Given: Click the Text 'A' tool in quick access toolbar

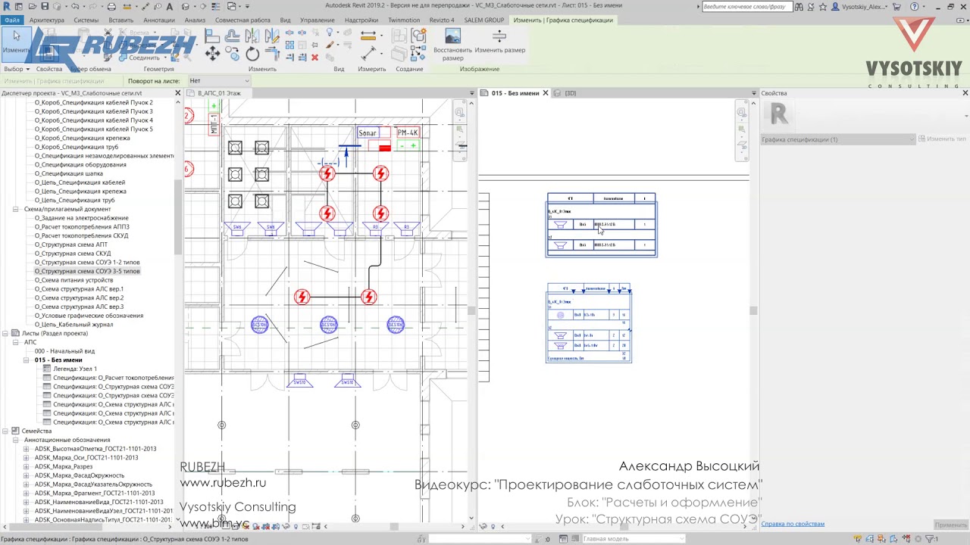Looking at the screenshot, I should pyautogui.click(x=168, y=6).
